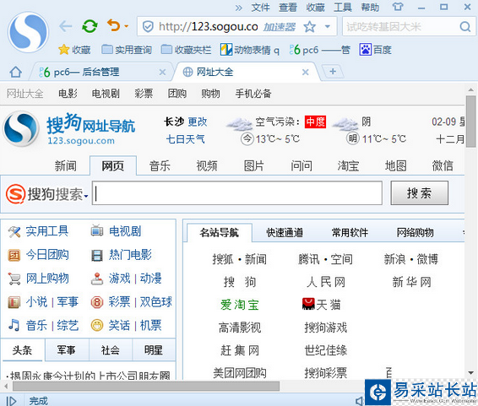Open address bar history dropdown arrow
This screenshot has height=406, width=478.
click(x=328, y=26)
